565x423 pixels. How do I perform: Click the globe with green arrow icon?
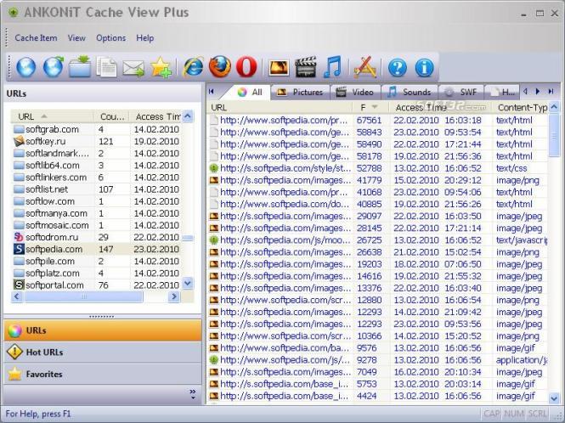pos(53,67)
